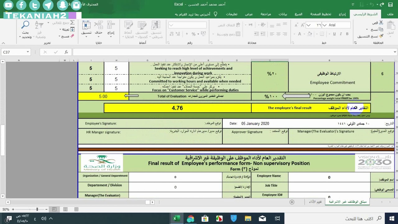Click the lightbulb Tell Me icon
The height and width of the screenshot is (224, 398).
point(215,14)
